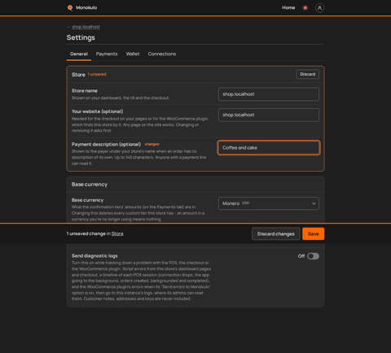
Task: Select the General tab
Action: coord(79,54)
